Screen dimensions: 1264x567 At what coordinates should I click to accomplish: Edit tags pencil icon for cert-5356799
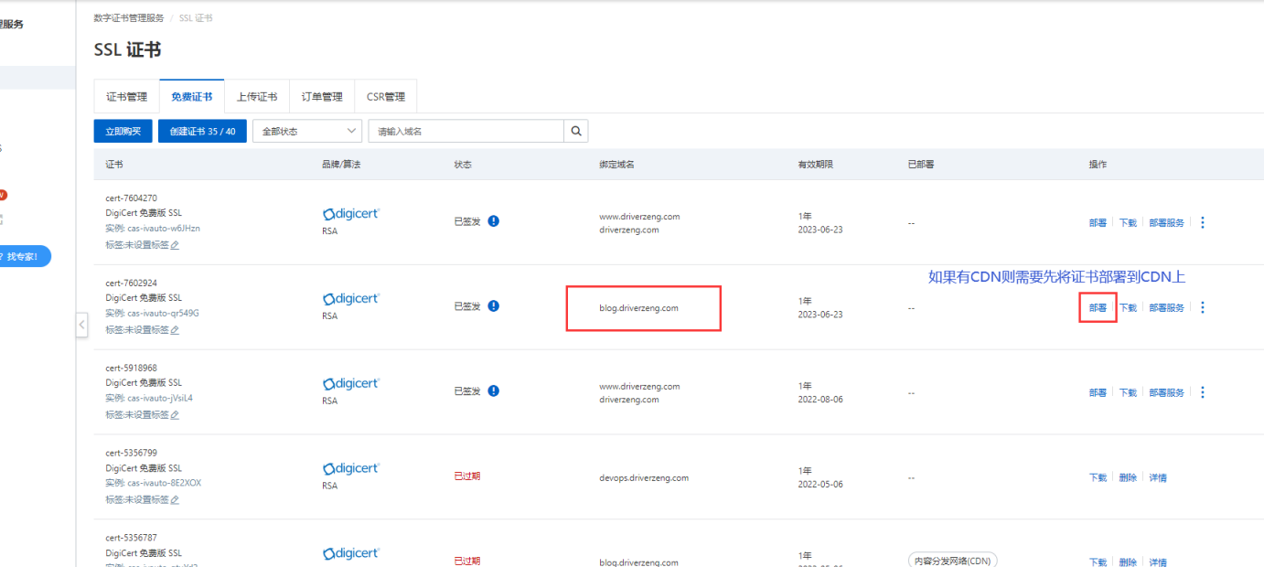click(175, 500)
